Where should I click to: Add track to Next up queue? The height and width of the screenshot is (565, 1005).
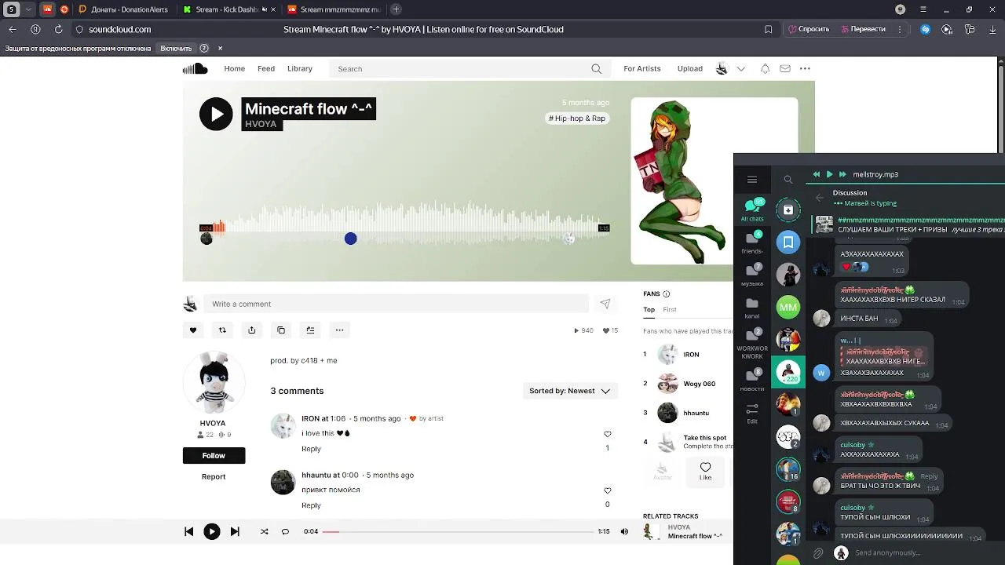pos(310,330)
